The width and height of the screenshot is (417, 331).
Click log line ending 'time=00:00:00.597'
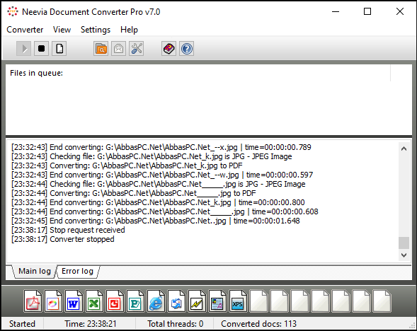coord(162,175)
